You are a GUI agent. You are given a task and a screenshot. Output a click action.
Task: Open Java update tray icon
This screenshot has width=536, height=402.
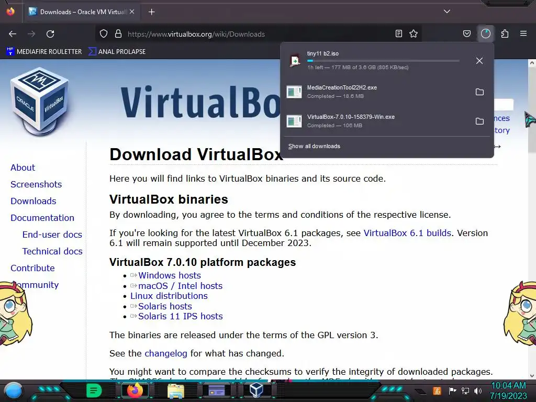(437, 390)
